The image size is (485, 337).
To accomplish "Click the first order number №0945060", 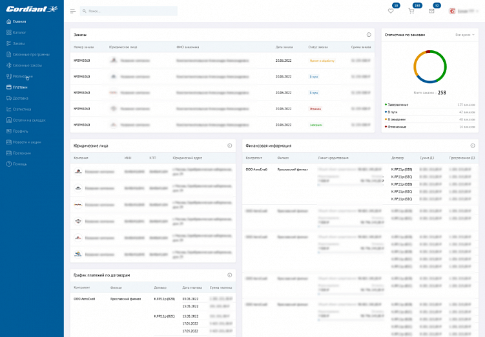I will pyautogui.click(x=82, y=61).
